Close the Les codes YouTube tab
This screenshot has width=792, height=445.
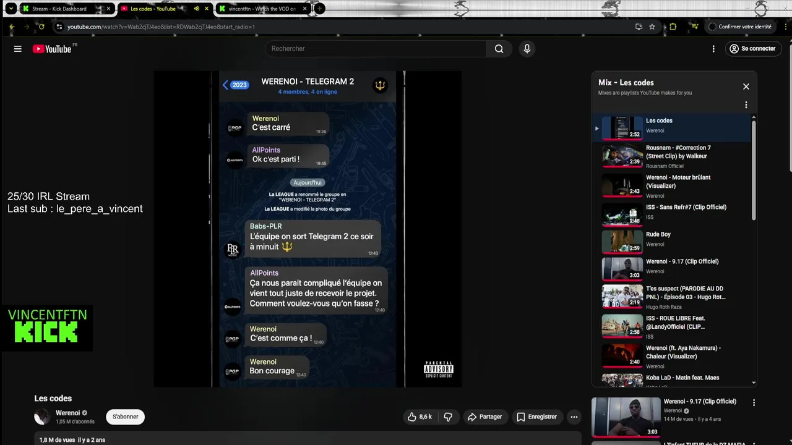pos(207,9)
